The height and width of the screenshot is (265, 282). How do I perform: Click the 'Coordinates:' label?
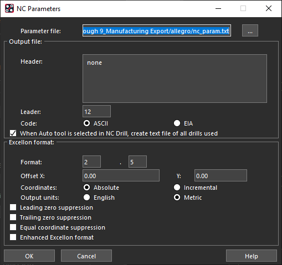[x=39, y=188]
